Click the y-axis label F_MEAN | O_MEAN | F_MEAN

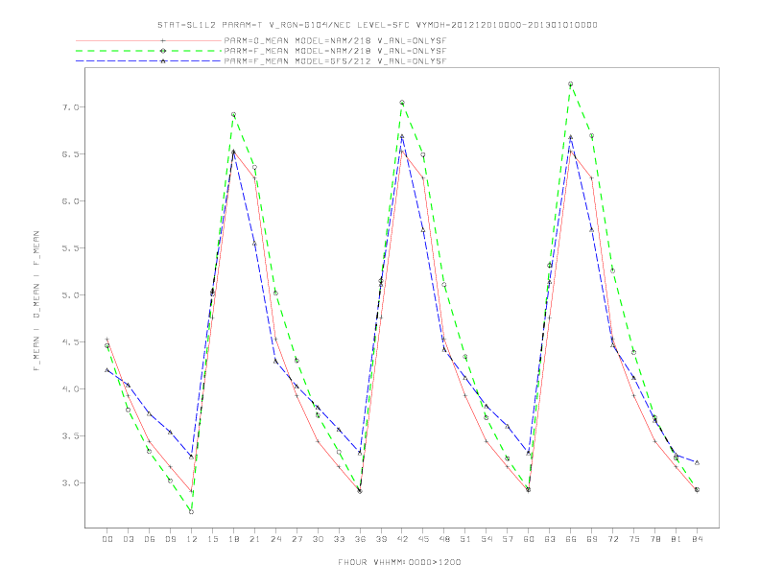36,301
